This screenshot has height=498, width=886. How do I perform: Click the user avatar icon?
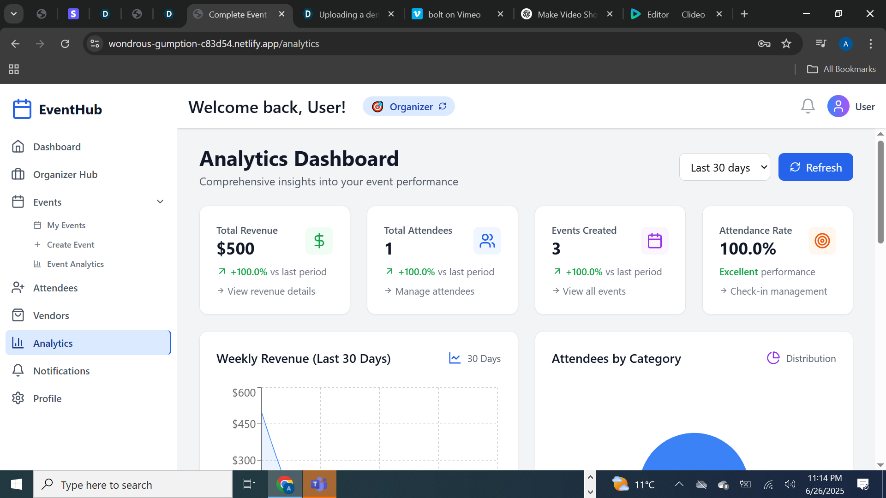[x=838, y=107]
